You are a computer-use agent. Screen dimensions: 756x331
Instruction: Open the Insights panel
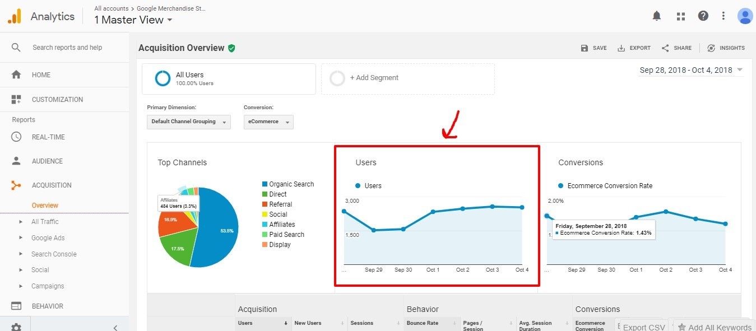(726, 48)
